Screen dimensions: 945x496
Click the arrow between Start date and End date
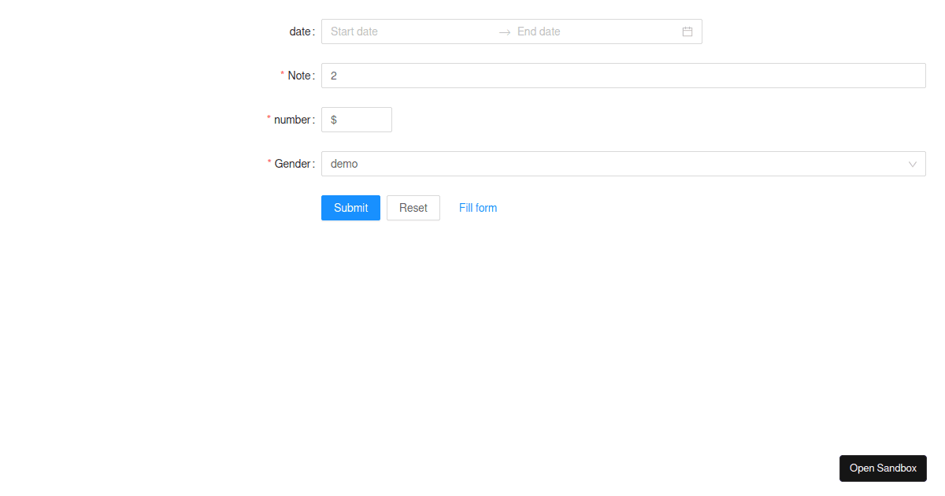(504, 31)
